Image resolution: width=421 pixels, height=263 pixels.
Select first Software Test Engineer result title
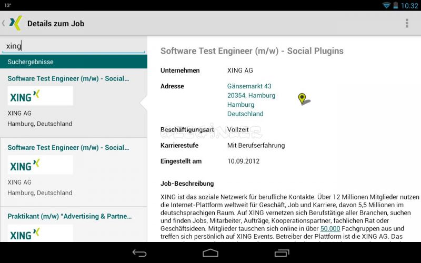click(x=68, y=78)
